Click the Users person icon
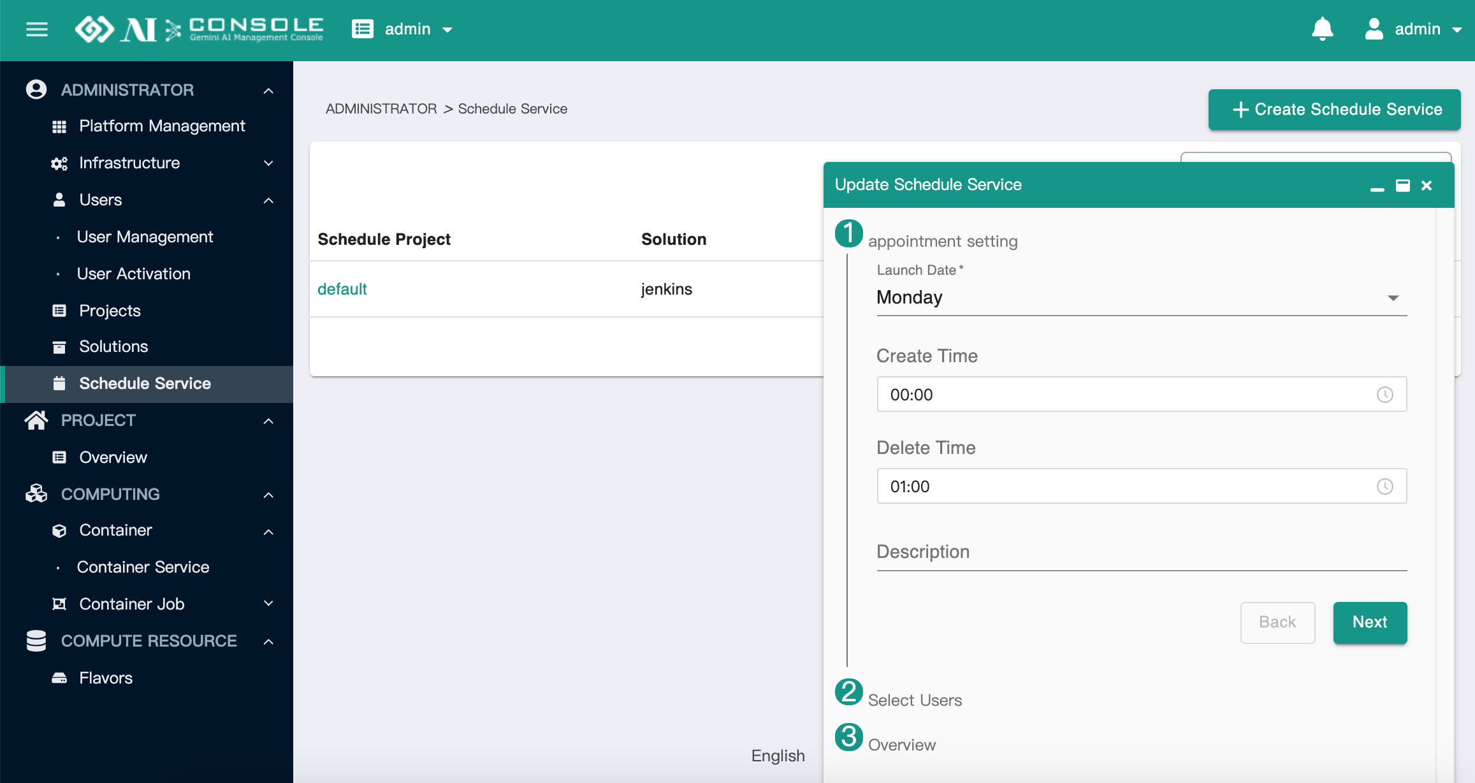The image size is (1475, 783). point(59,200)
